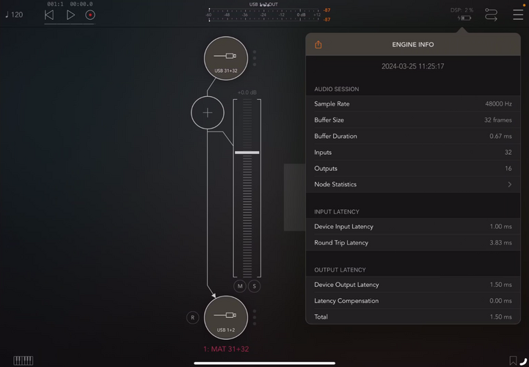Tap the bookmark icon

coord(513,360)
